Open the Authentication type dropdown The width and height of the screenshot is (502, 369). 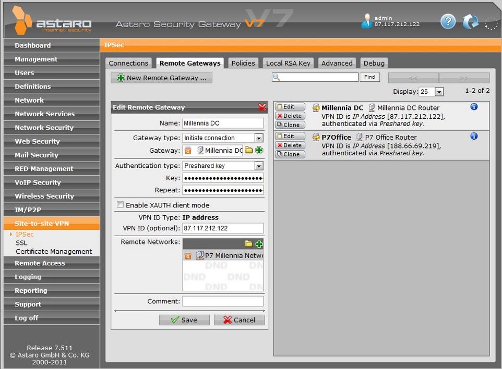tap(259, 166)
